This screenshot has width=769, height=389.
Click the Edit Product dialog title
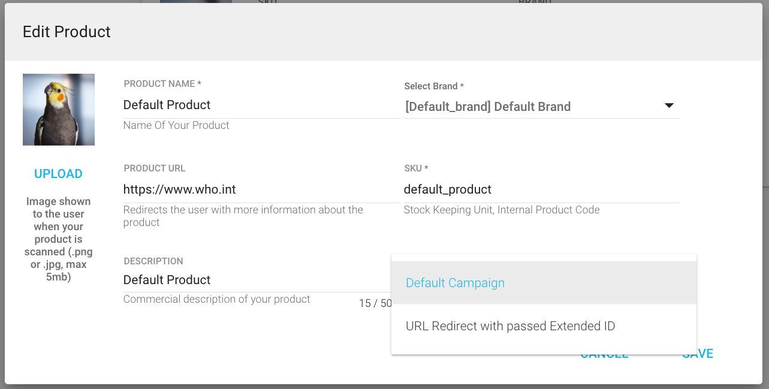click(67, 32)
